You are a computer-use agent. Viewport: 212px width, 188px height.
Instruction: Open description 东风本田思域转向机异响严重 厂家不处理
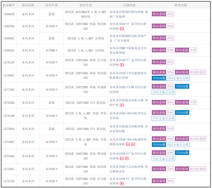click(129, 38)
